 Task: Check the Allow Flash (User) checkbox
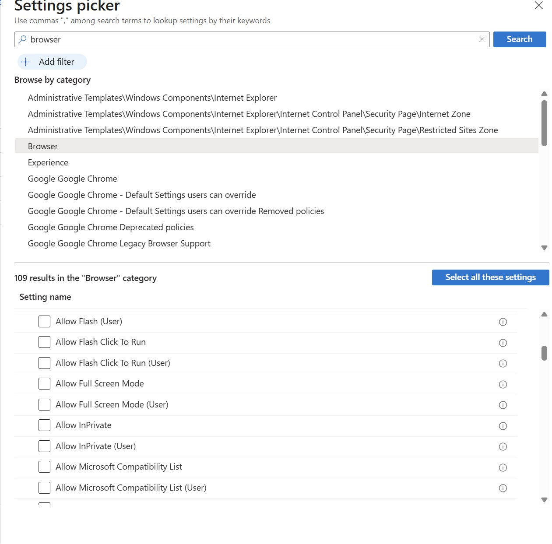tap(44, 321)
